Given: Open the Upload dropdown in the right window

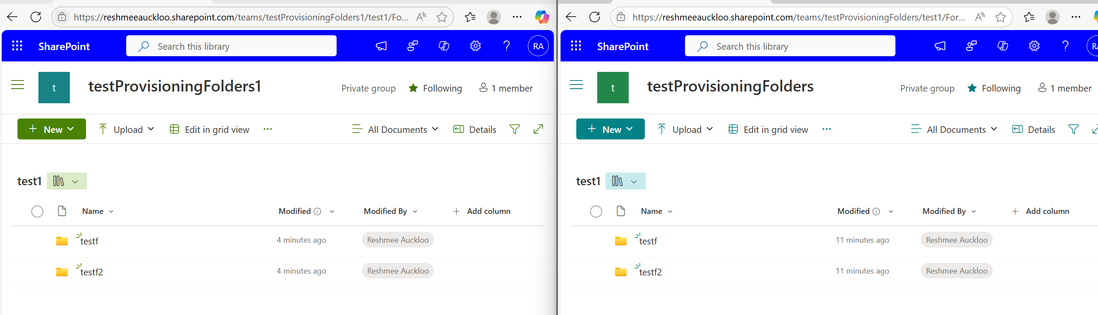Looking at the screenshot, I should pos(685,129).
